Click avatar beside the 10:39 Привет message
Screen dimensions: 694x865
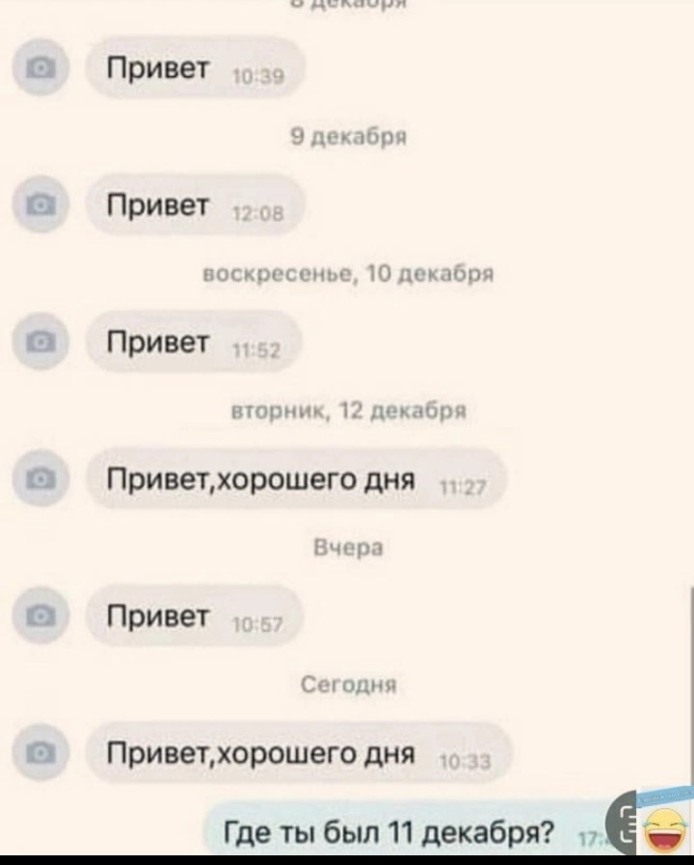[40, 68]
